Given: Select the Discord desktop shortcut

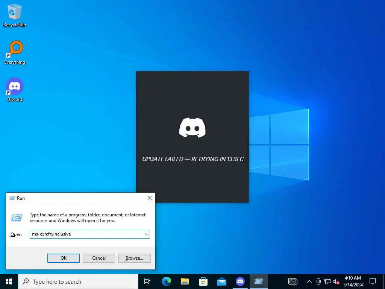Looking at the screenshot, I should [15, 90].
